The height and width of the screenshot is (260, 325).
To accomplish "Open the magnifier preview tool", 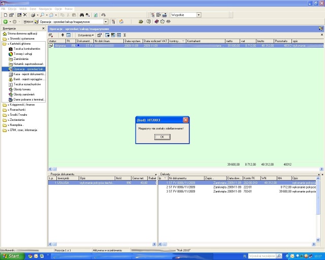I will (42, 15).
